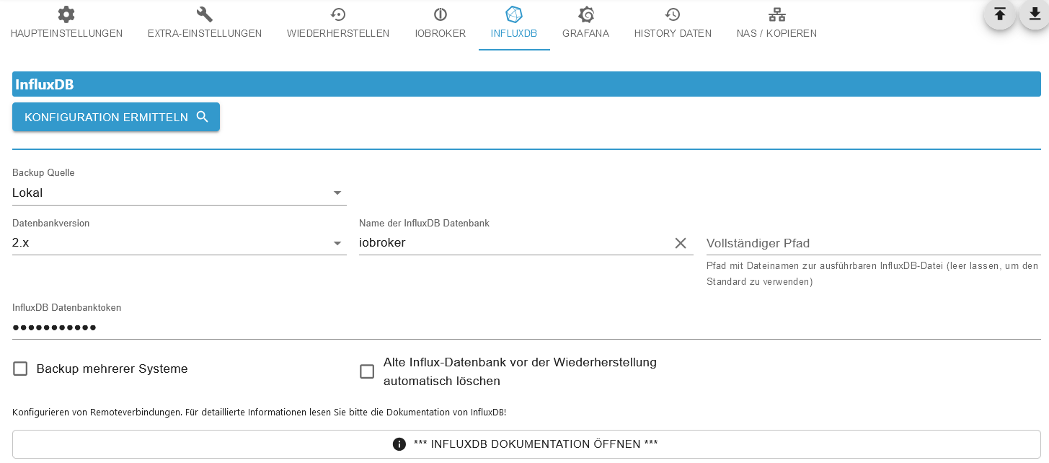Open the Backup Quelle dropdown showing Lokal
The width and height of the screenshot is (1049, 463).
pyautogui.click(x=180, y=193)
